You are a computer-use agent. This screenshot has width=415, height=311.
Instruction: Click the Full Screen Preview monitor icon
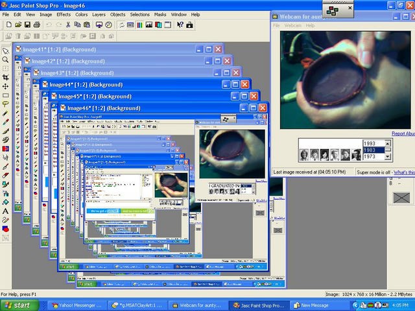click(x=99, y=25)
